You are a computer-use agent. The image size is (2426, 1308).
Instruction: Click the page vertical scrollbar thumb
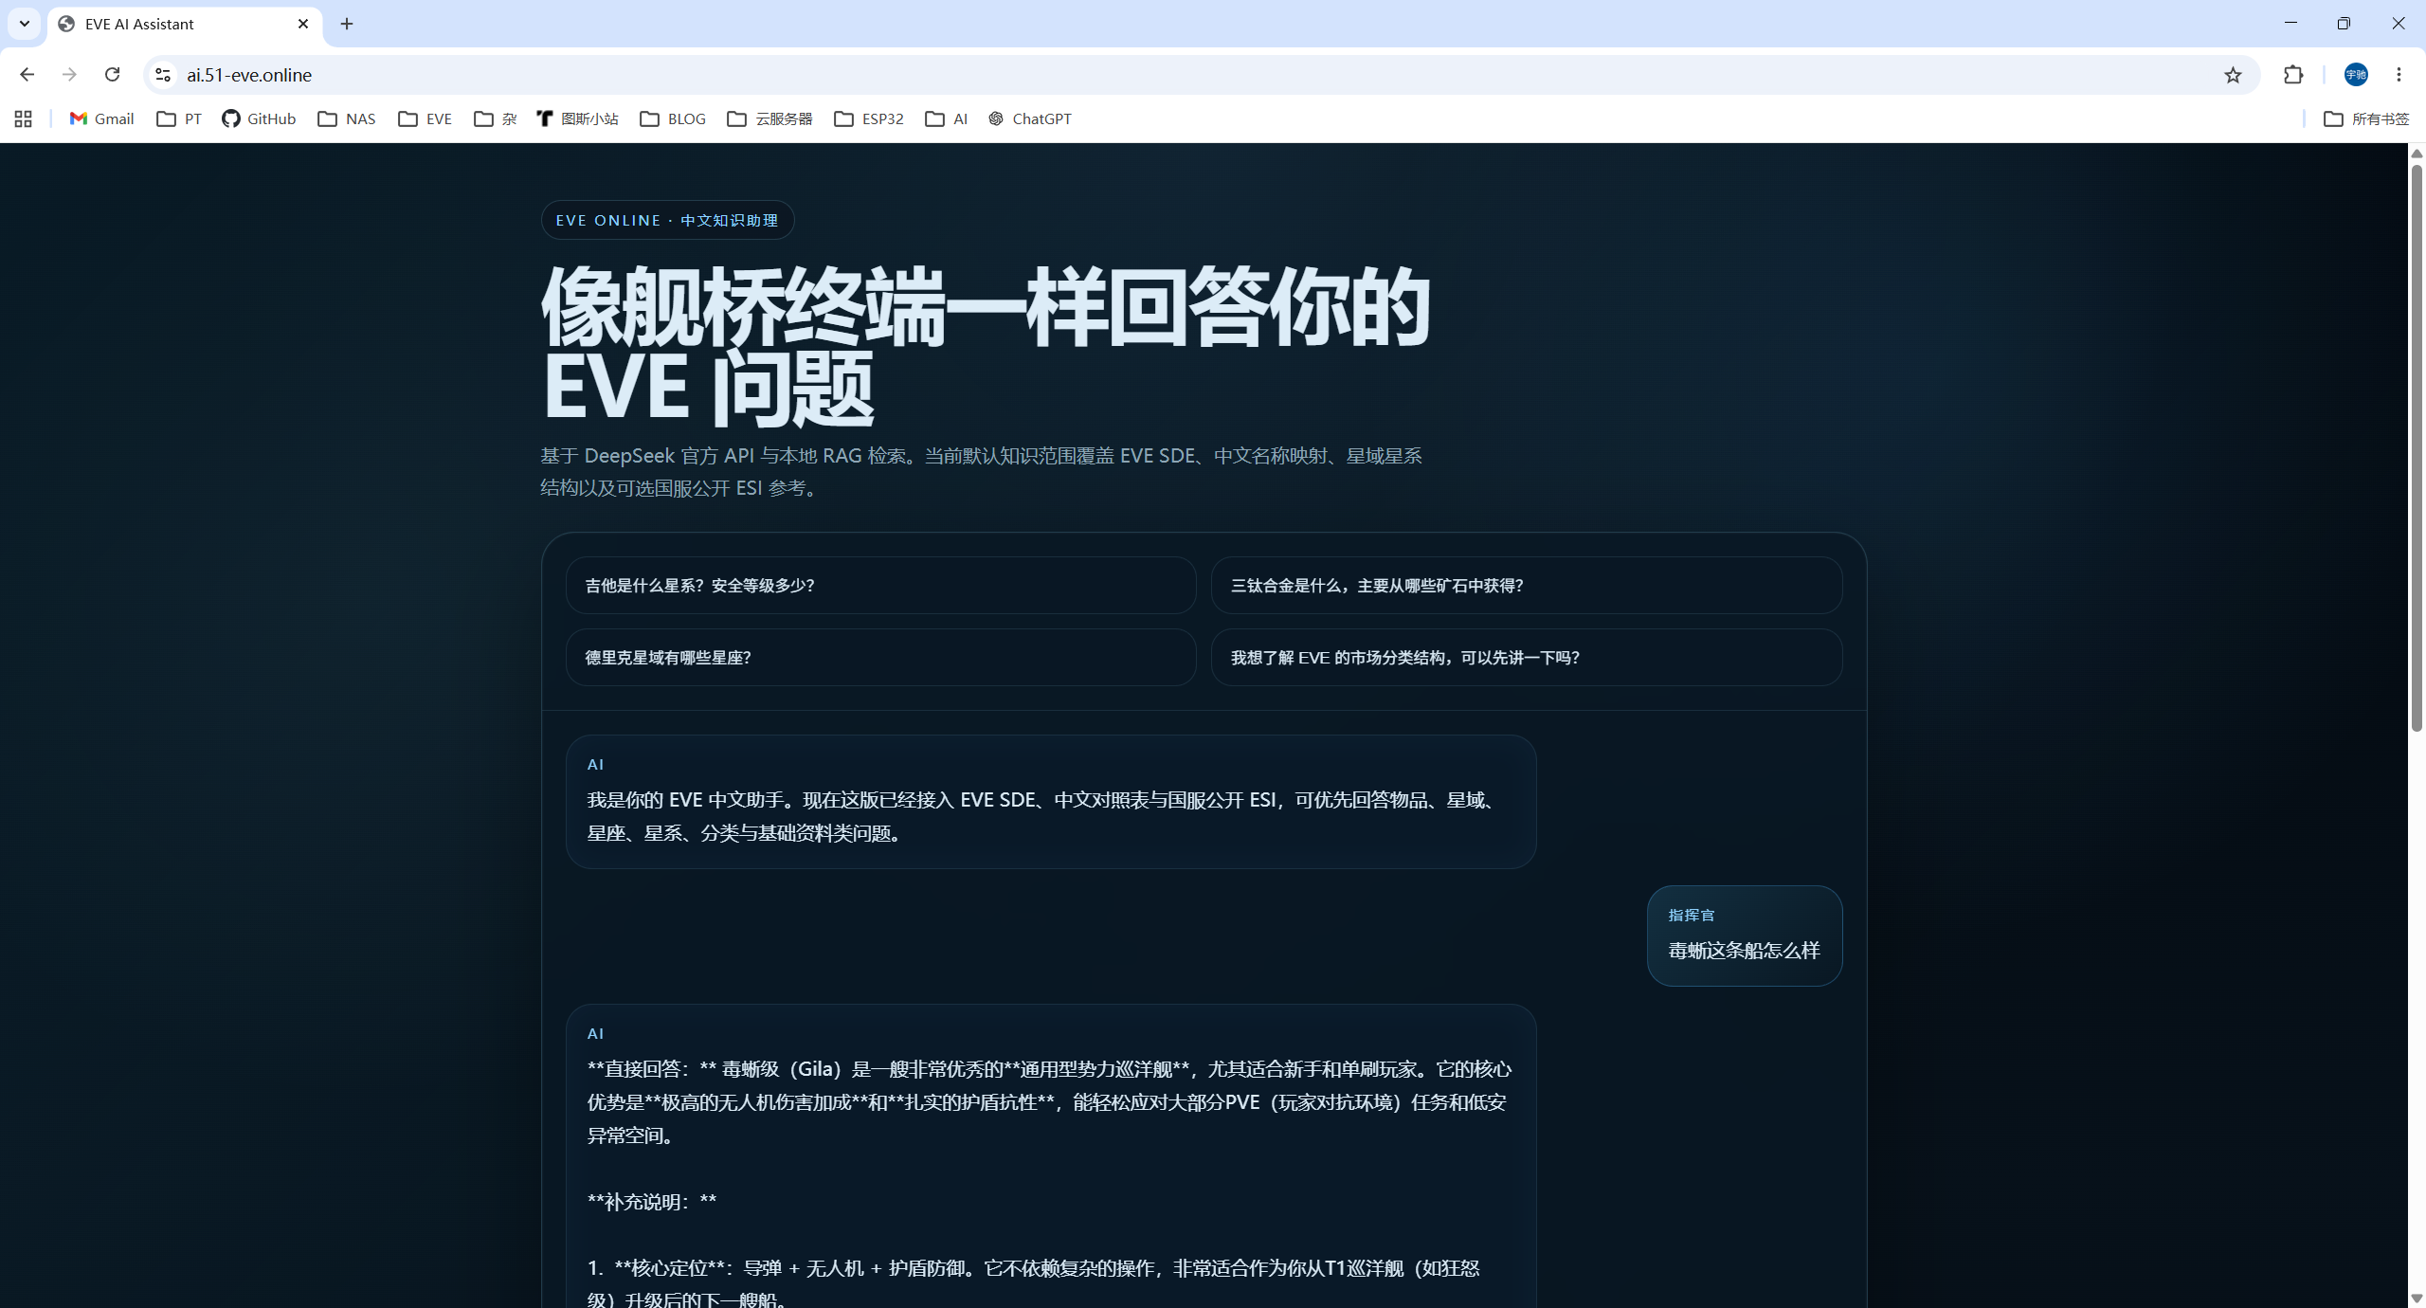(2417, 447)
